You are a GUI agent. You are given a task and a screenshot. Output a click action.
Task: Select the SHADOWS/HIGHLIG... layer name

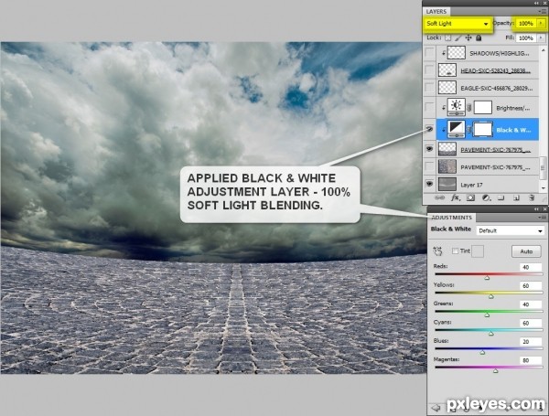pos(500,53)
